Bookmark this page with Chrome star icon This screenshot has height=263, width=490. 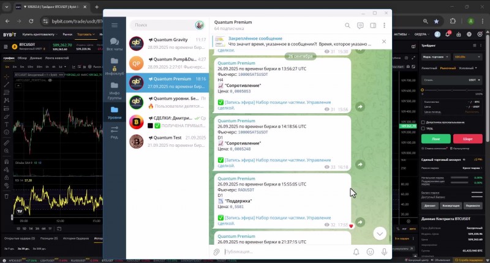[x=436, y=21]
